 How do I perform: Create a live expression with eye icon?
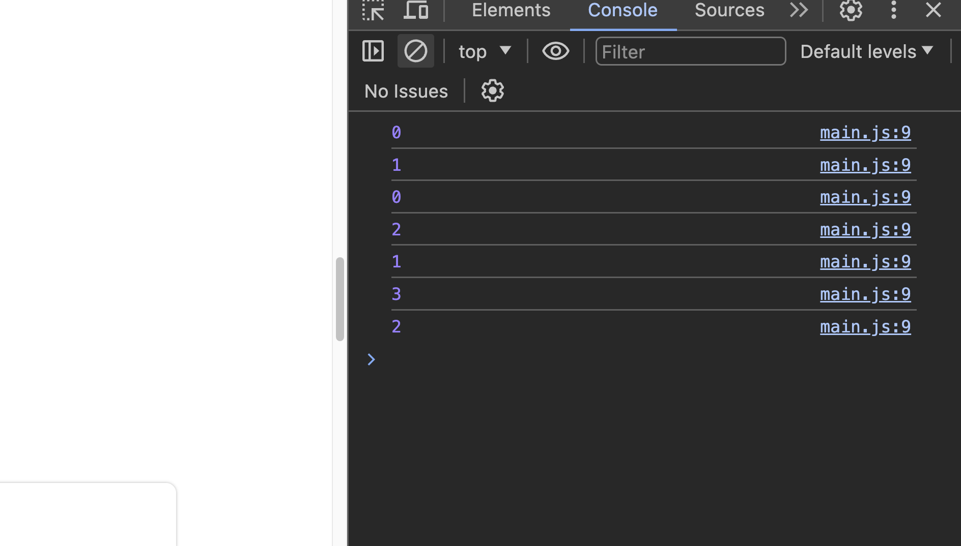555,51
